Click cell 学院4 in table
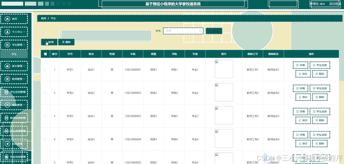Screen dimensions: 344x164 pyautogui.click(x=174, y=139)
